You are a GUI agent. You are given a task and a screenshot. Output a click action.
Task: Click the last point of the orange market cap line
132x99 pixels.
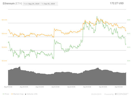click(x=126, y=31)
